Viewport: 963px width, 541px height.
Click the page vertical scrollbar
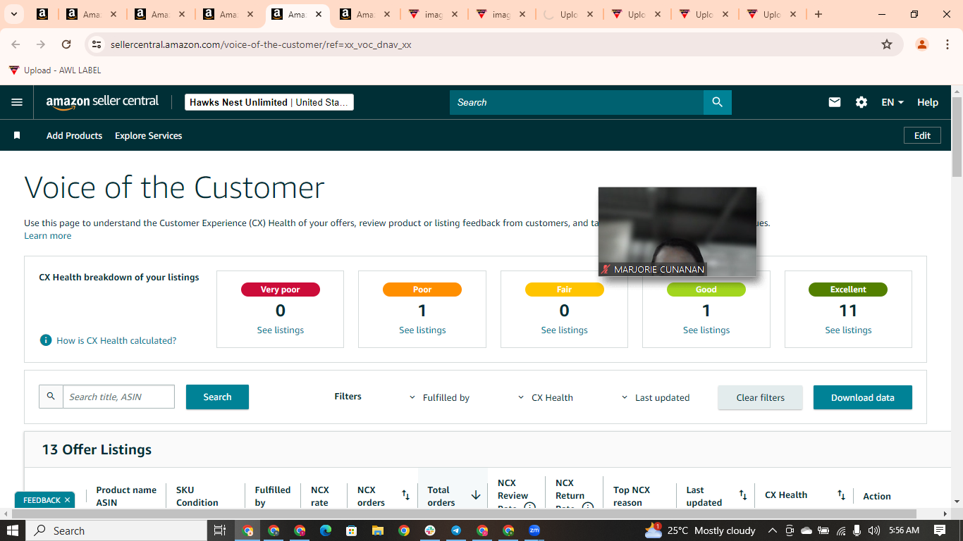957,137
